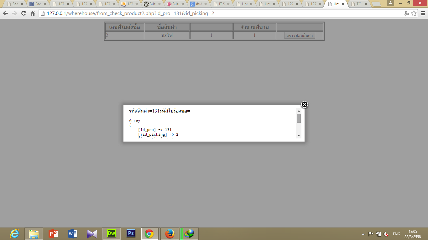Close the 'TC' tab

[366, 4]
